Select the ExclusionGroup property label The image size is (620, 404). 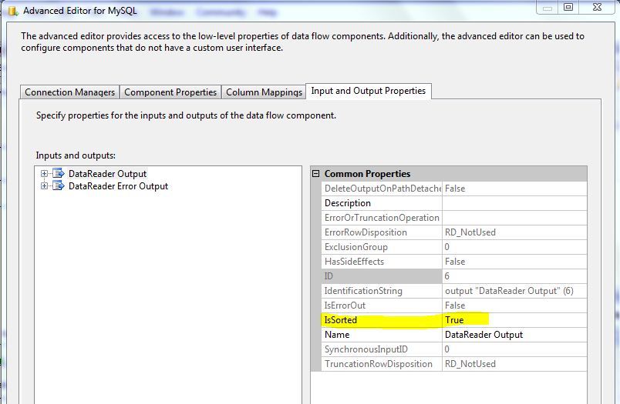[x=382, y=247]
